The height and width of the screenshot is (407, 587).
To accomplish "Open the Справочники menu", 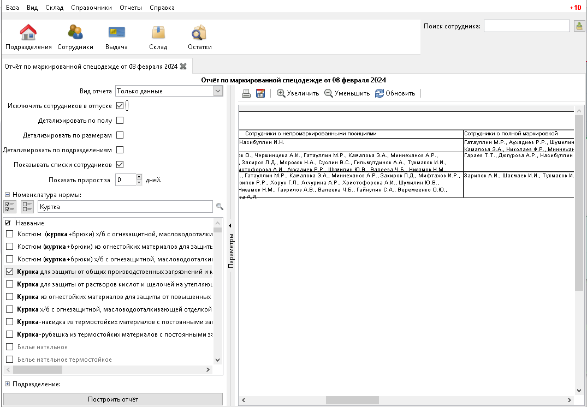I will 91,8.
